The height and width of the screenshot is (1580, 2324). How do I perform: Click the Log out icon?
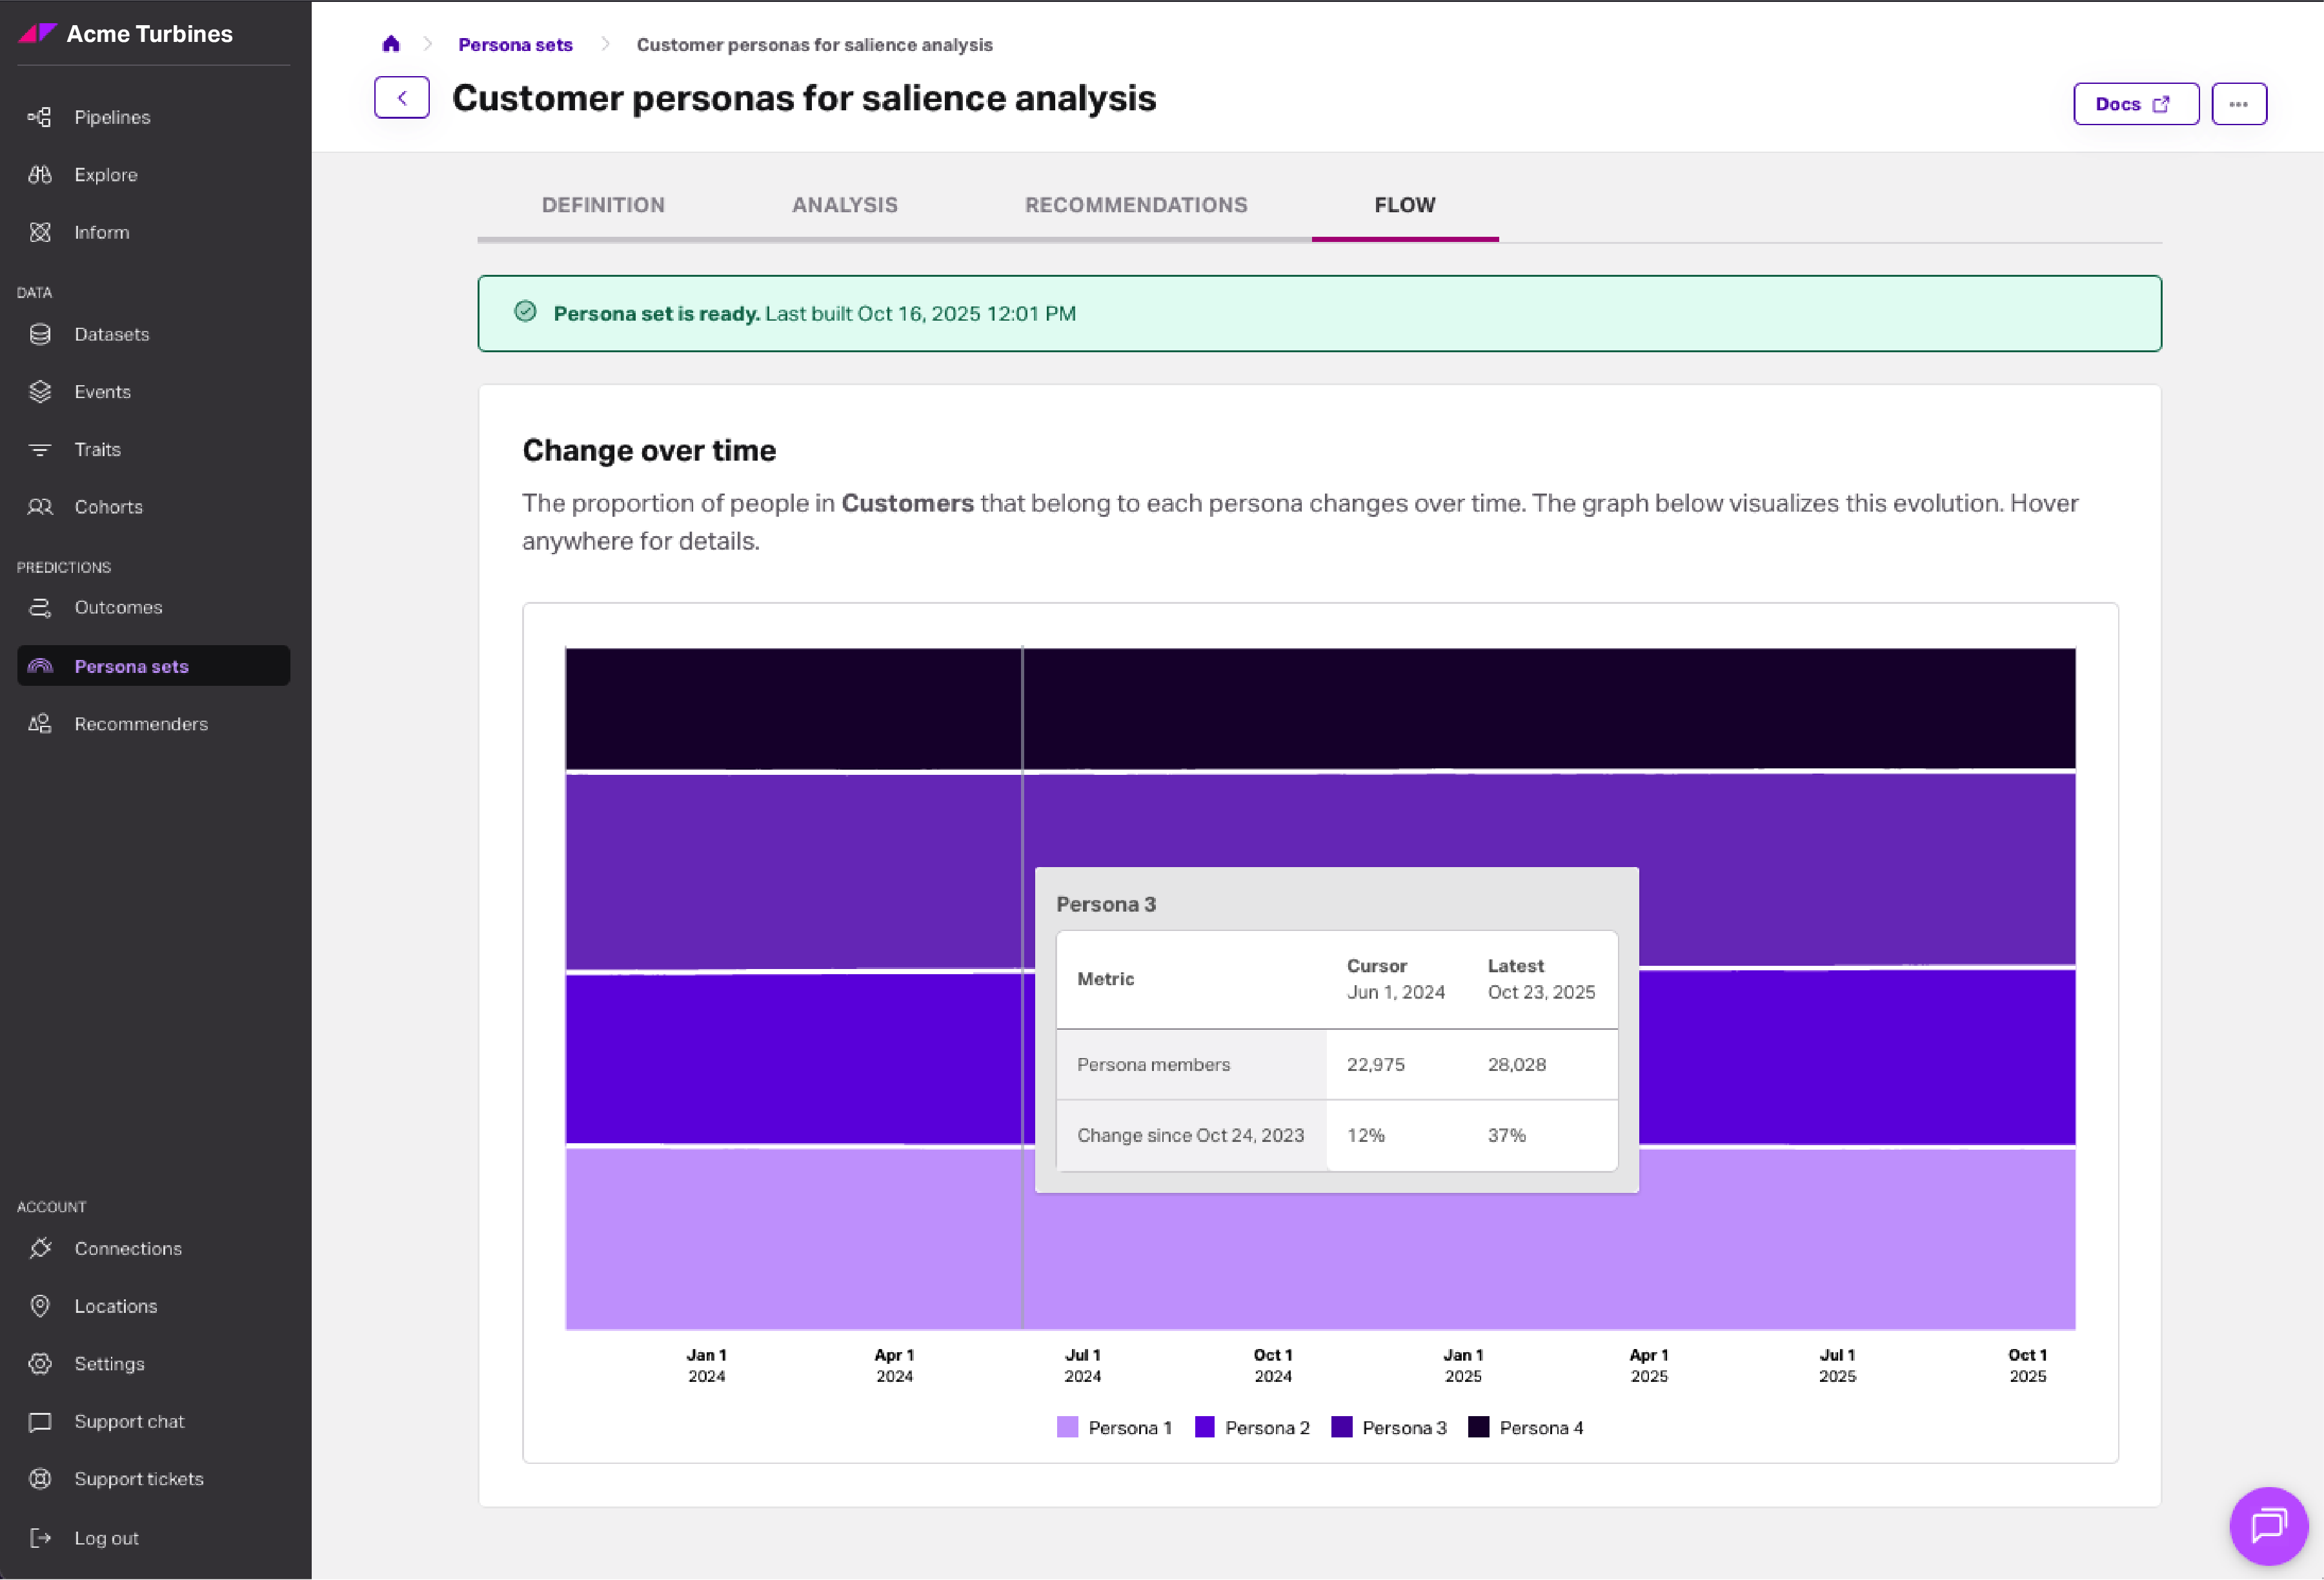(x=40, y=1538)
